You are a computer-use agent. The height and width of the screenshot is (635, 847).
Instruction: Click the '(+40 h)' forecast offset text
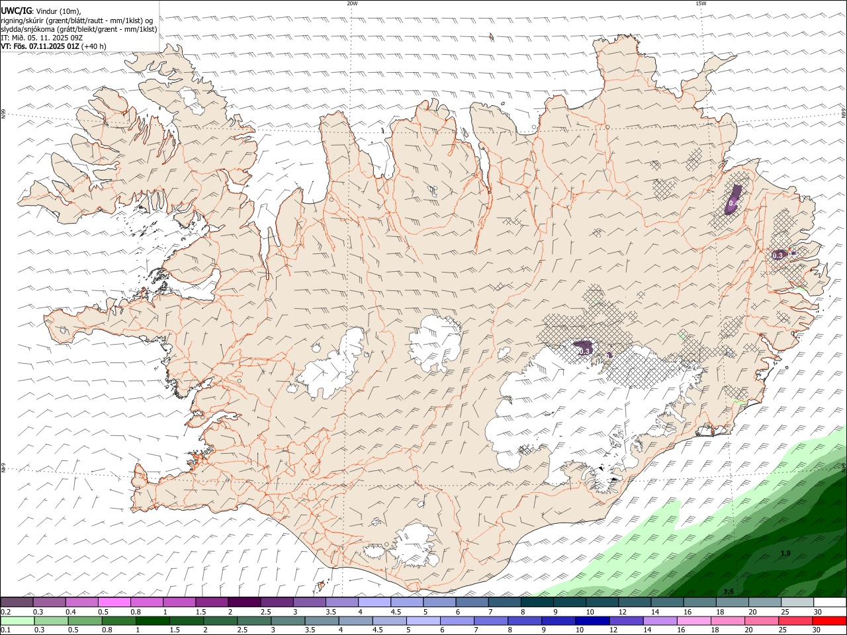94,46
